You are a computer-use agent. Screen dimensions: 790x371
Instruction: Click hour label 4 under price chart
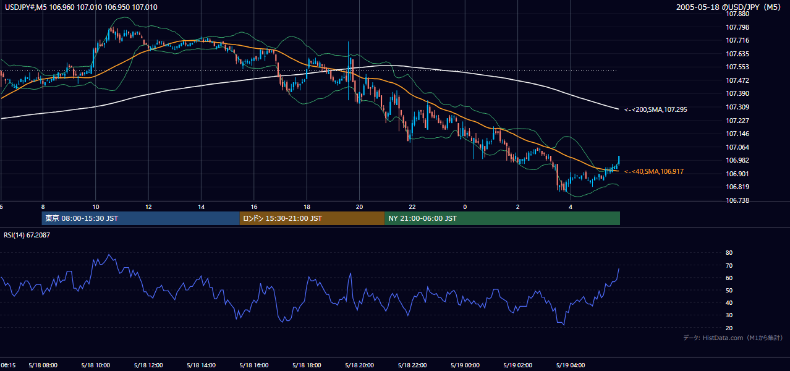(x=571, y=207)
